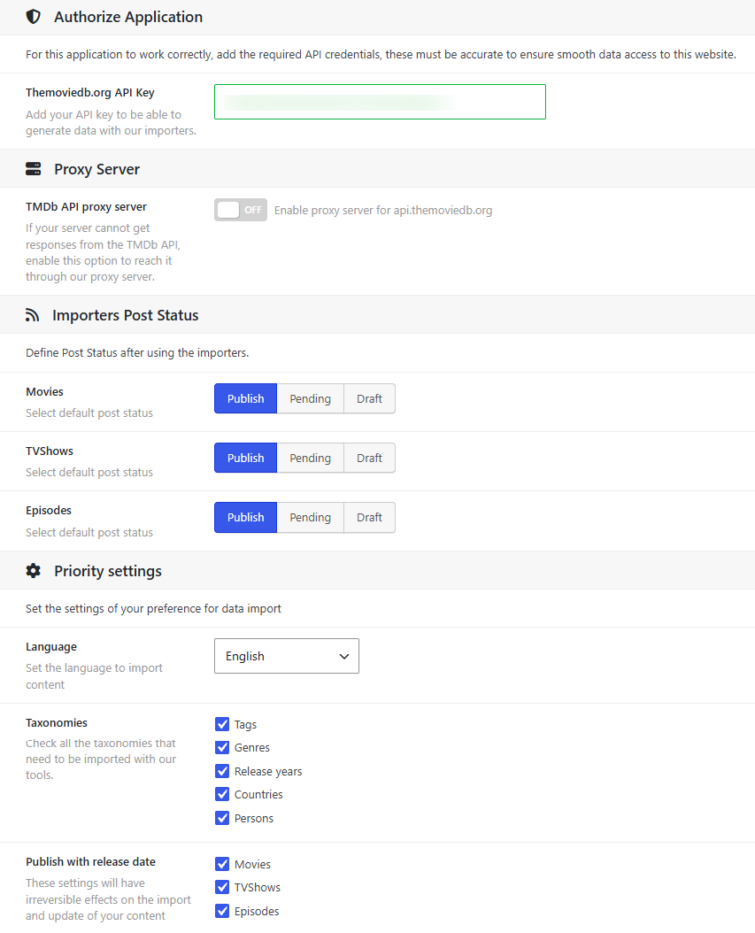Set Movies post status to Publish
The image size is (755, 933).
(x=246, y=398)
